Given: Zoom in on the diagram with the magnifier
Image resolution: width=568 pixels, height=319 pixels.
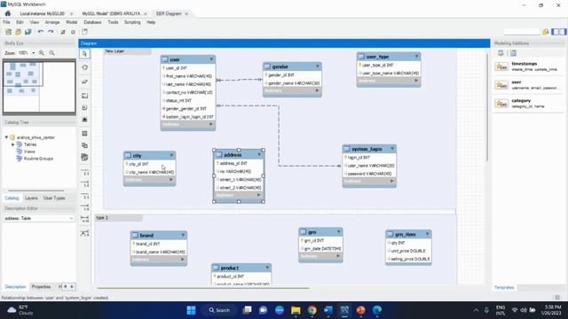Looking at the screenshot, I should click(42, 53).
